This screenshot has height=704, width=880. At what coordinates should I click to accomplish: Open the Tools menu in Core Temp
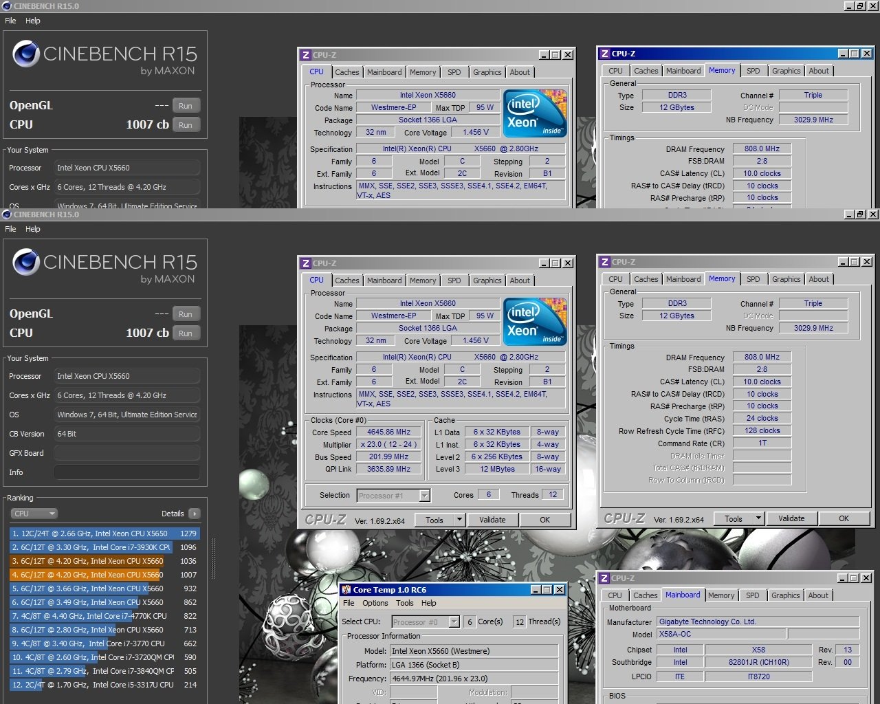click(405, 603)
